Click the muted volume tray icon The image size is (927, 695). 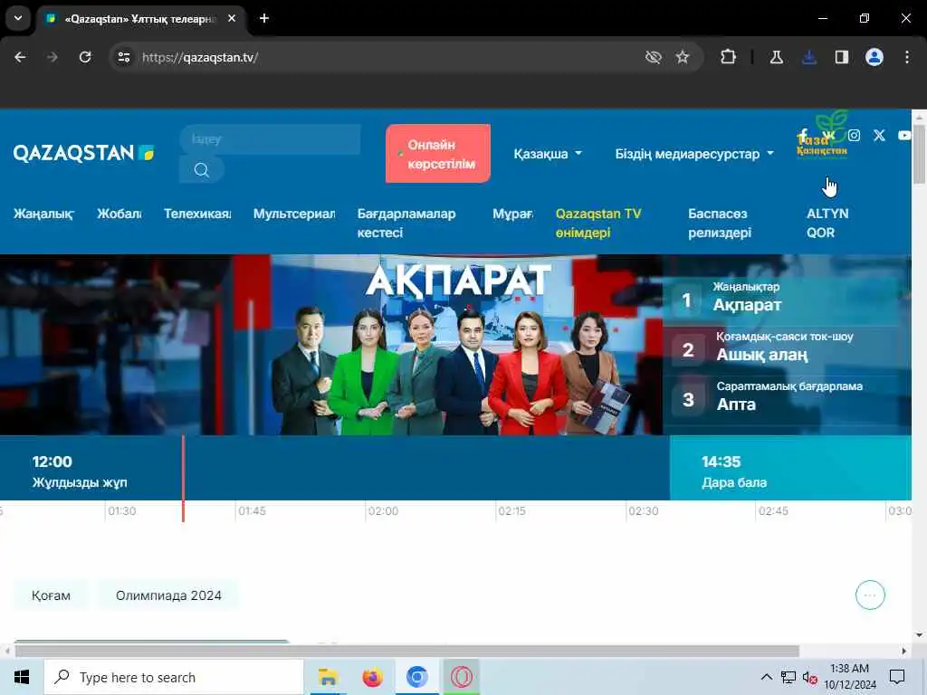point(809,677)
